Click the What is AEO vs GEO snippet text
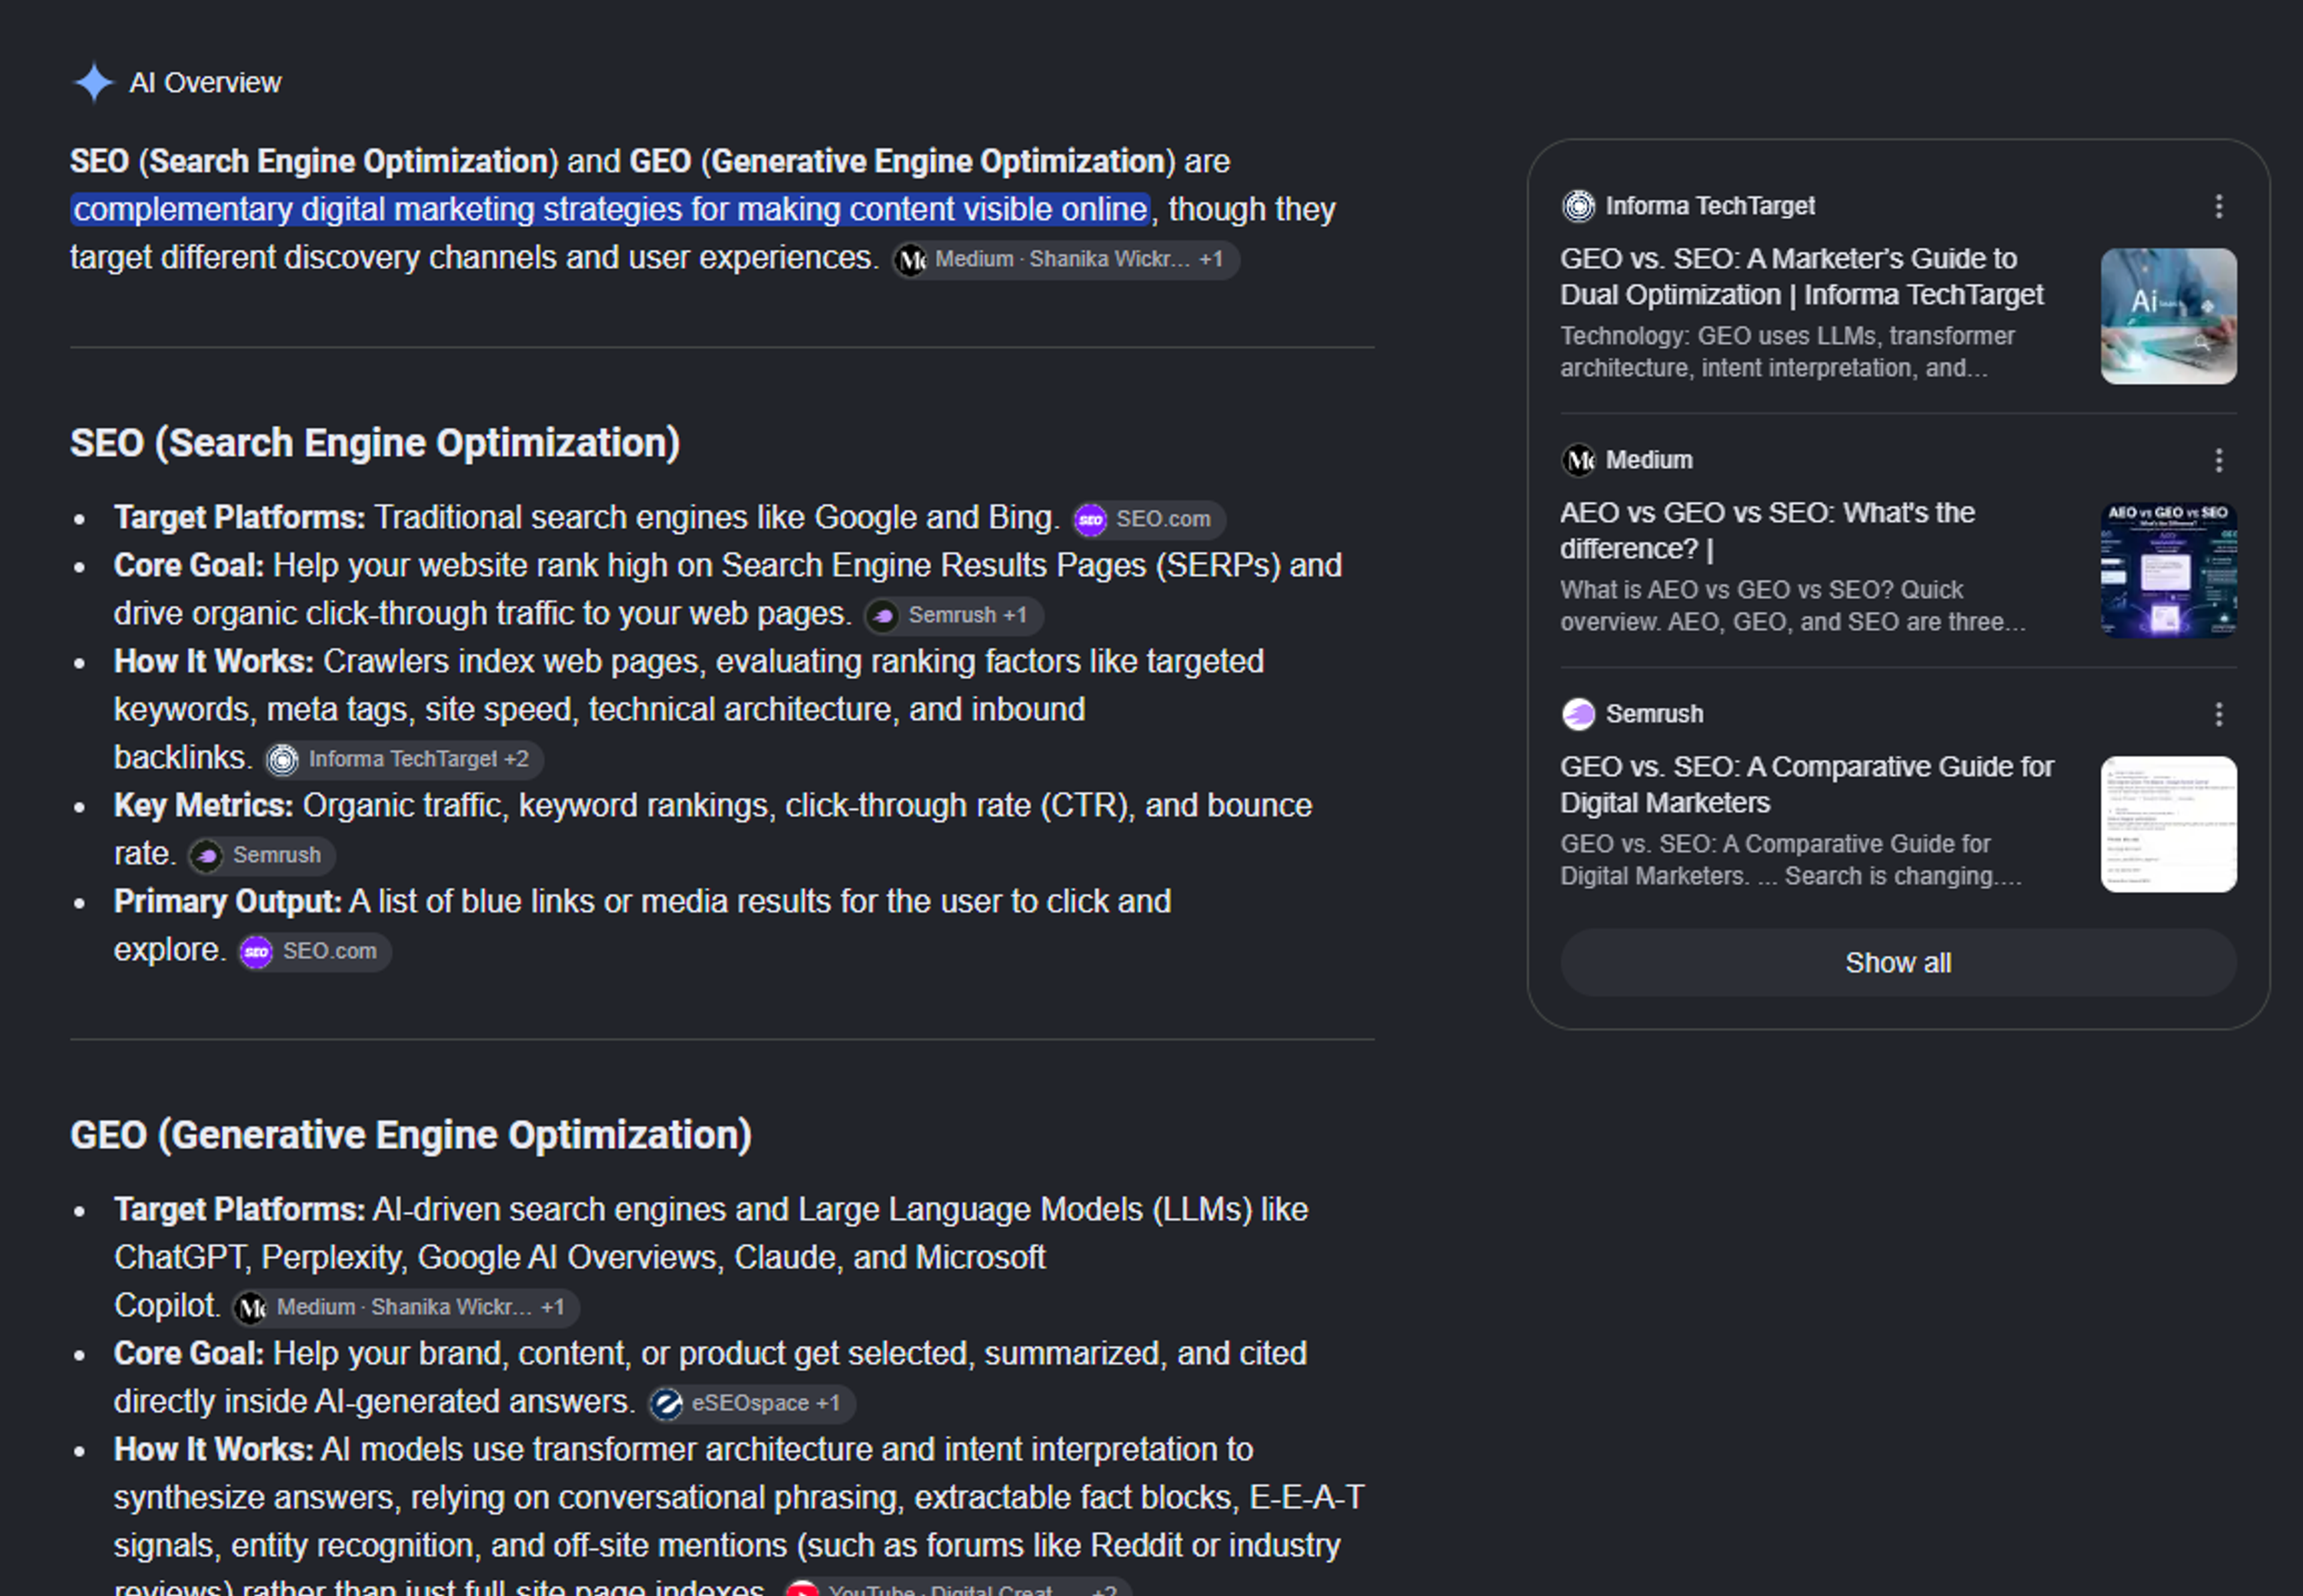This screenshot has height=1596, width=2303. (1793, 607)
